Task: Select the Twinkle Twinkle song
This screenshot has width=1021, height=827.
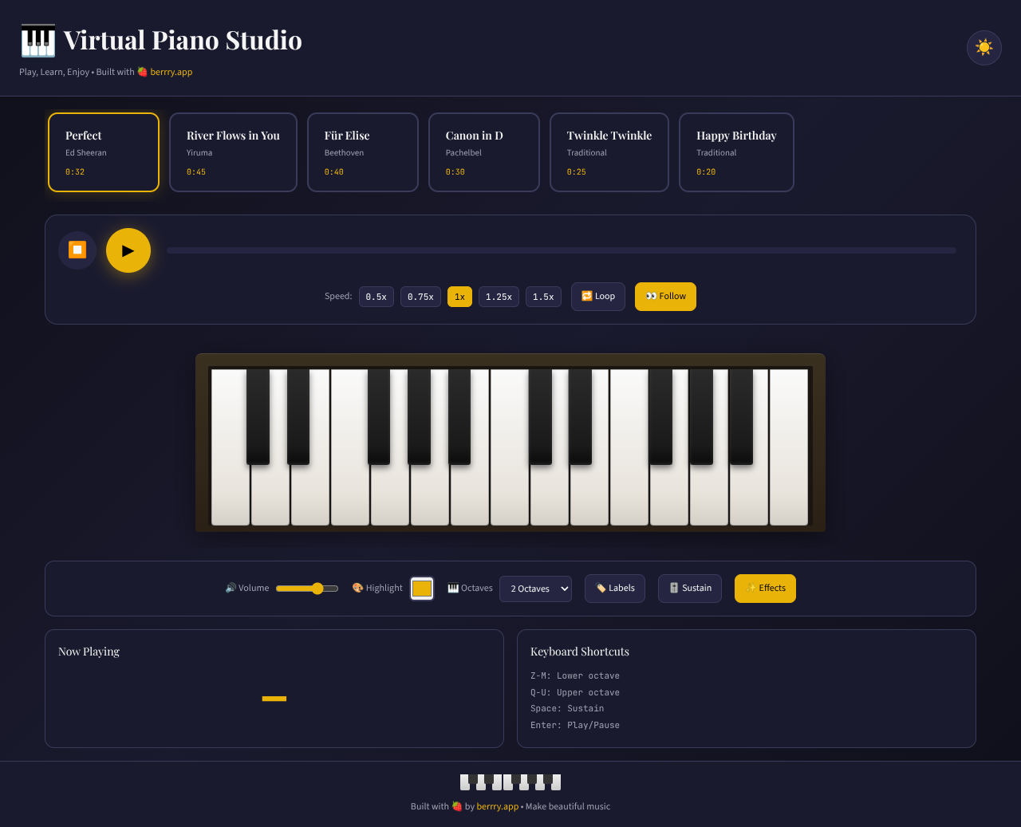Action: 609,152
